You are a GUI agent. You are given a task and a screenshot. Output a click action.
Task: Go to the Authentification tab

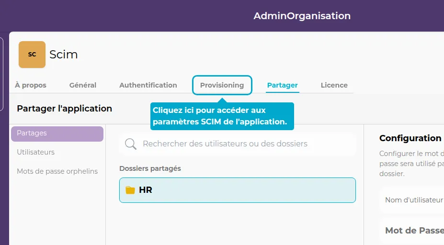(x=148, y=85)
